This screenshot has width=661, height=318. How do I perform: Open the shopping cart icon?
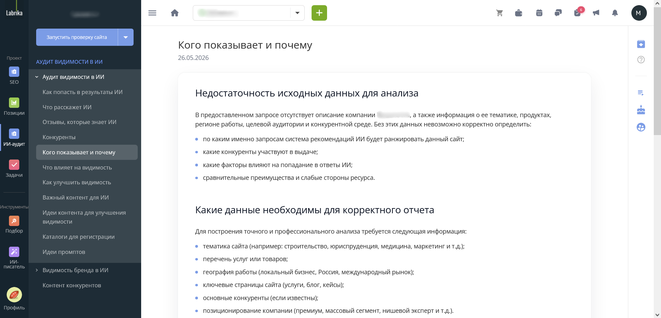click(x=500, y=13)
